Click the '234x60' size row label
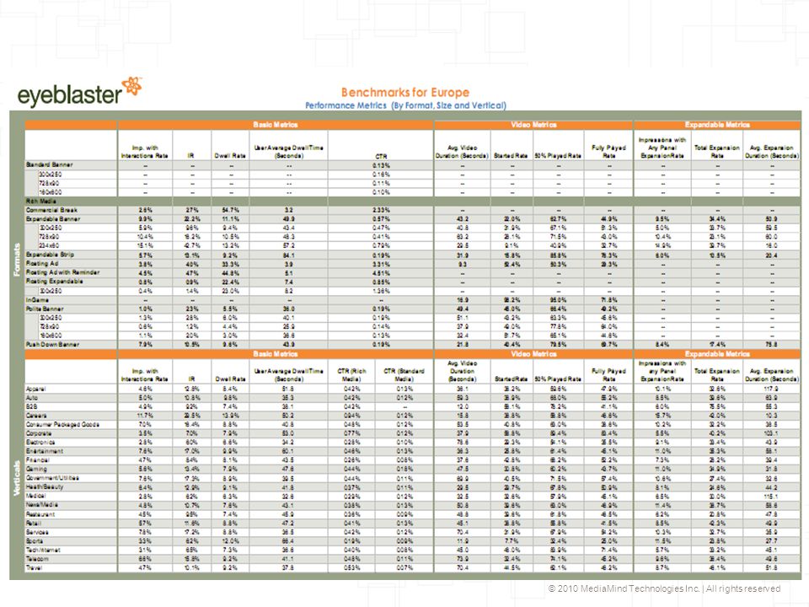 click(x=50, y=245)
